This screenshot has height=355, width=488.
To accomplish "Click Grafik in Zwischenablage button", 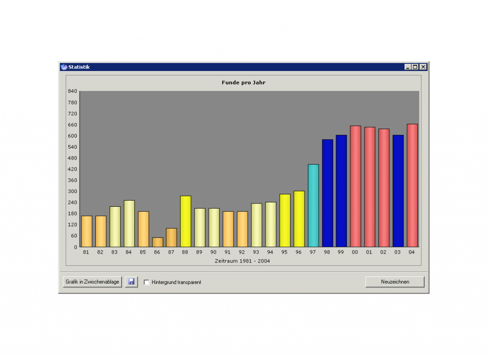I will tap(92, 282).
